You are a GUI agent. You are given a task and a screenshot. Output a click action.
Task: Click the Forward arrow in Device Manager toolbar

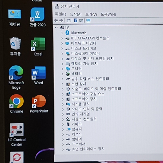(61, 20)
